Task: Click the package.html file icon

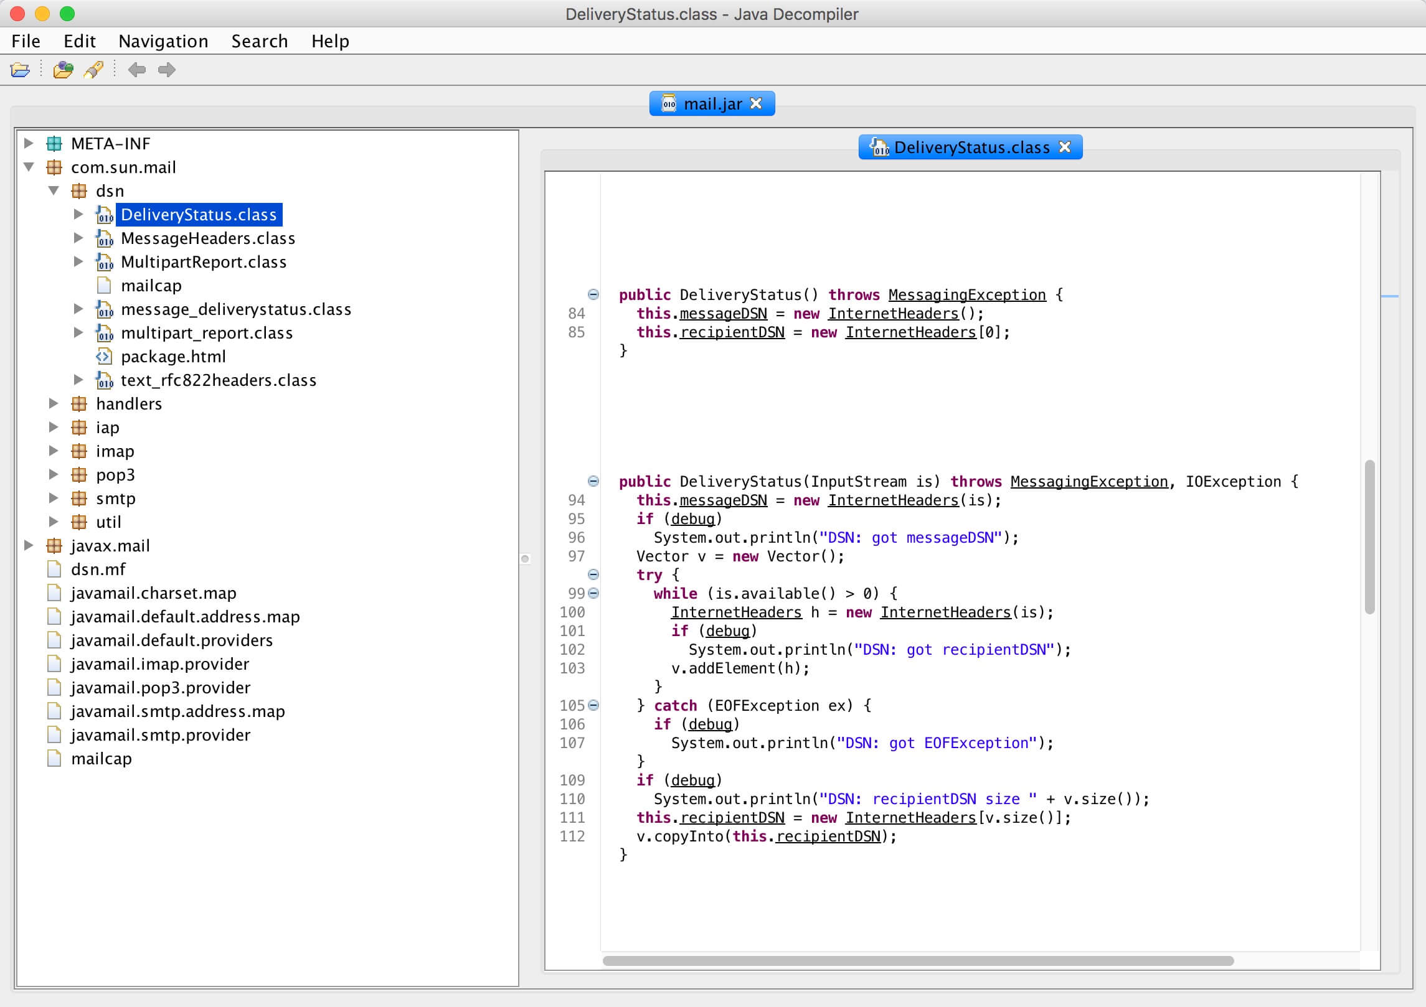Action: point(104,357)
